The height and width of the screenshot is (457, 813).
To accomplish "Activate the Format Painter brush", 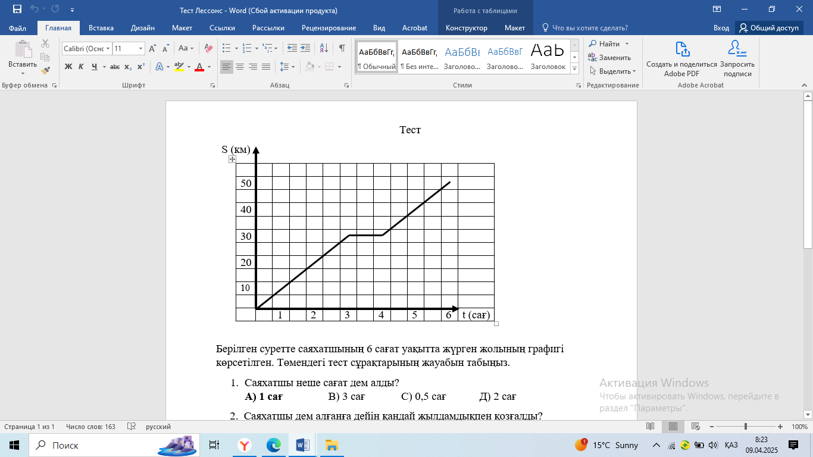I will tap(45, 70).
